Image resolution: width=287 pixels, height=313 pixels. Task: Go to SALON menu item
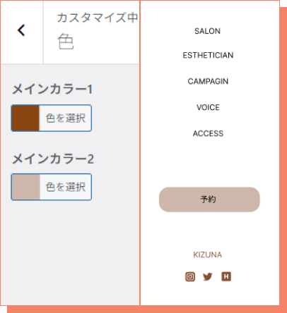(208, 31)
